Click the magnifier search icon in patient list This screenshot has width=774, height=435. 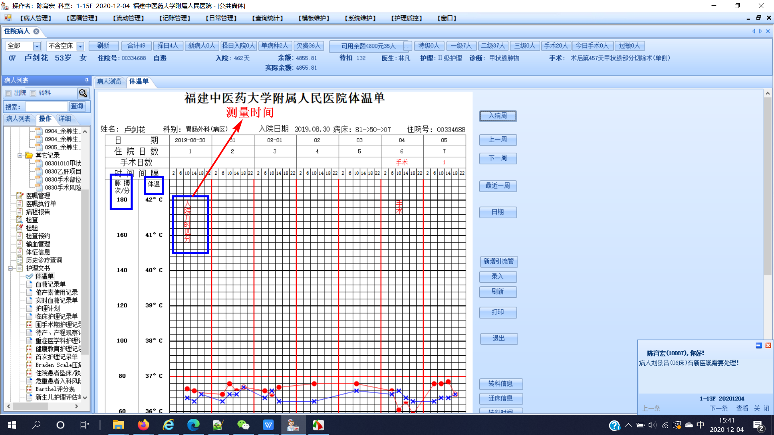83,93
